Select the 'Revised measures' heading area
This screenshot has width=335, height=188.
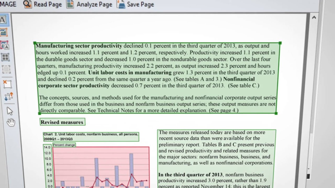click(x=62, y=122)
